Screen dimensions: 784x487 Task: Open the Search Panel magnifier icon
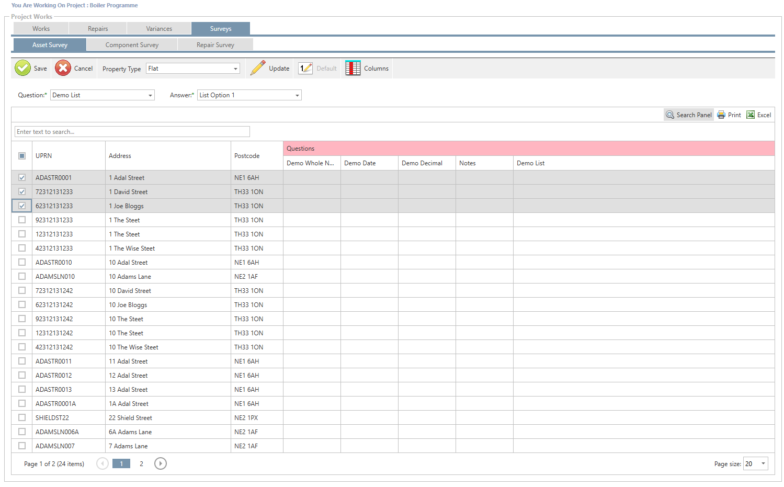tap(669, 115)
